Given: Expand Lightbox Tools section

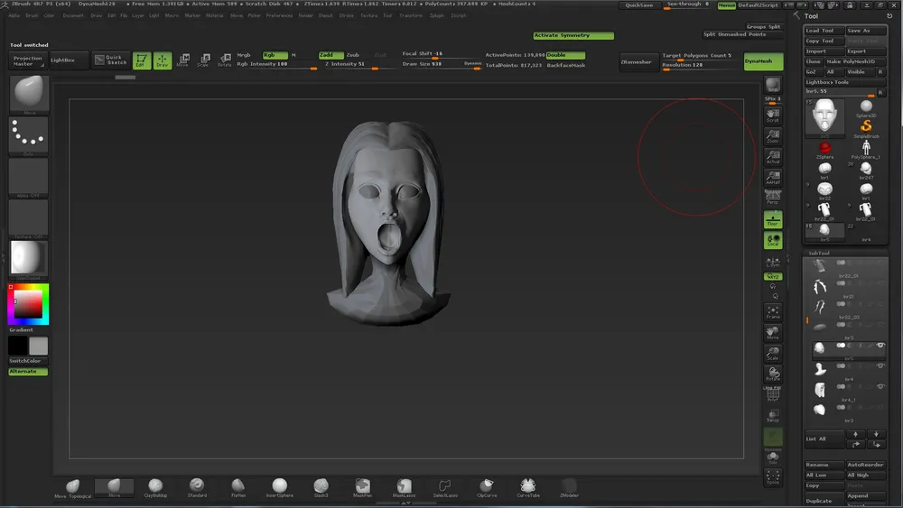Looking at the screenshot, I should [x=827, y=82].
